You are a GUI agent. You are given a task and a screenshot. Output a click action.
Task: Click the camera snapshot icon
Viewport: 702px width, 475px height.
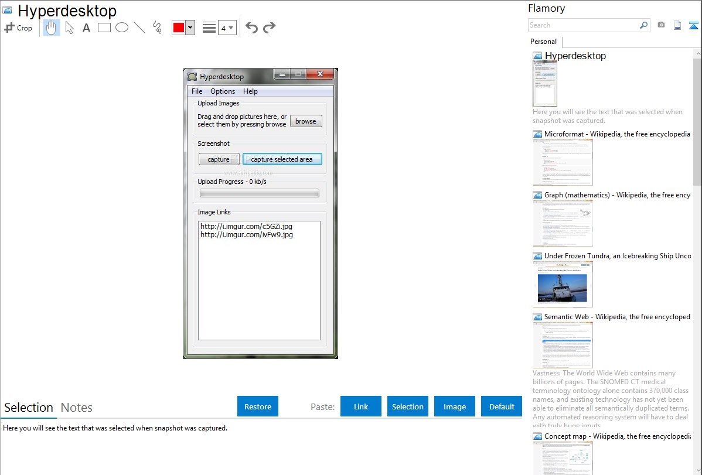pos(661,25)
